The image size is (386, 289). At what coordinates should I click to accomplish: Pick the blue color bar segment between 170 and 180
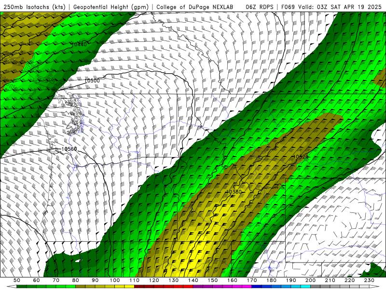pyautogui.click(x=262, y=287)
